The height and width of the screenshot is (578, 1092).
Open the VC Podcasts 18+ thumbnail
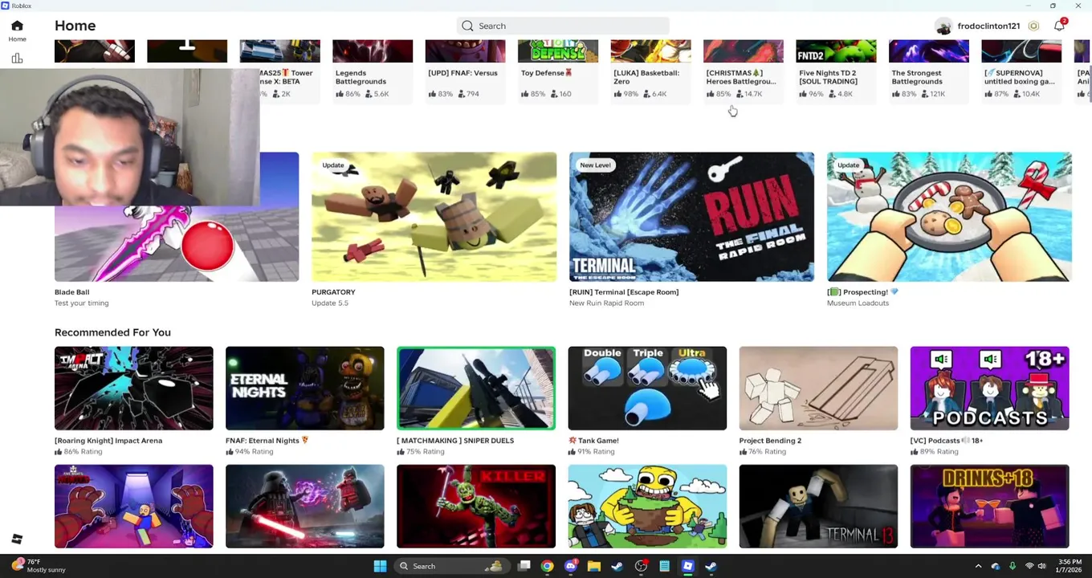point(989,388)
